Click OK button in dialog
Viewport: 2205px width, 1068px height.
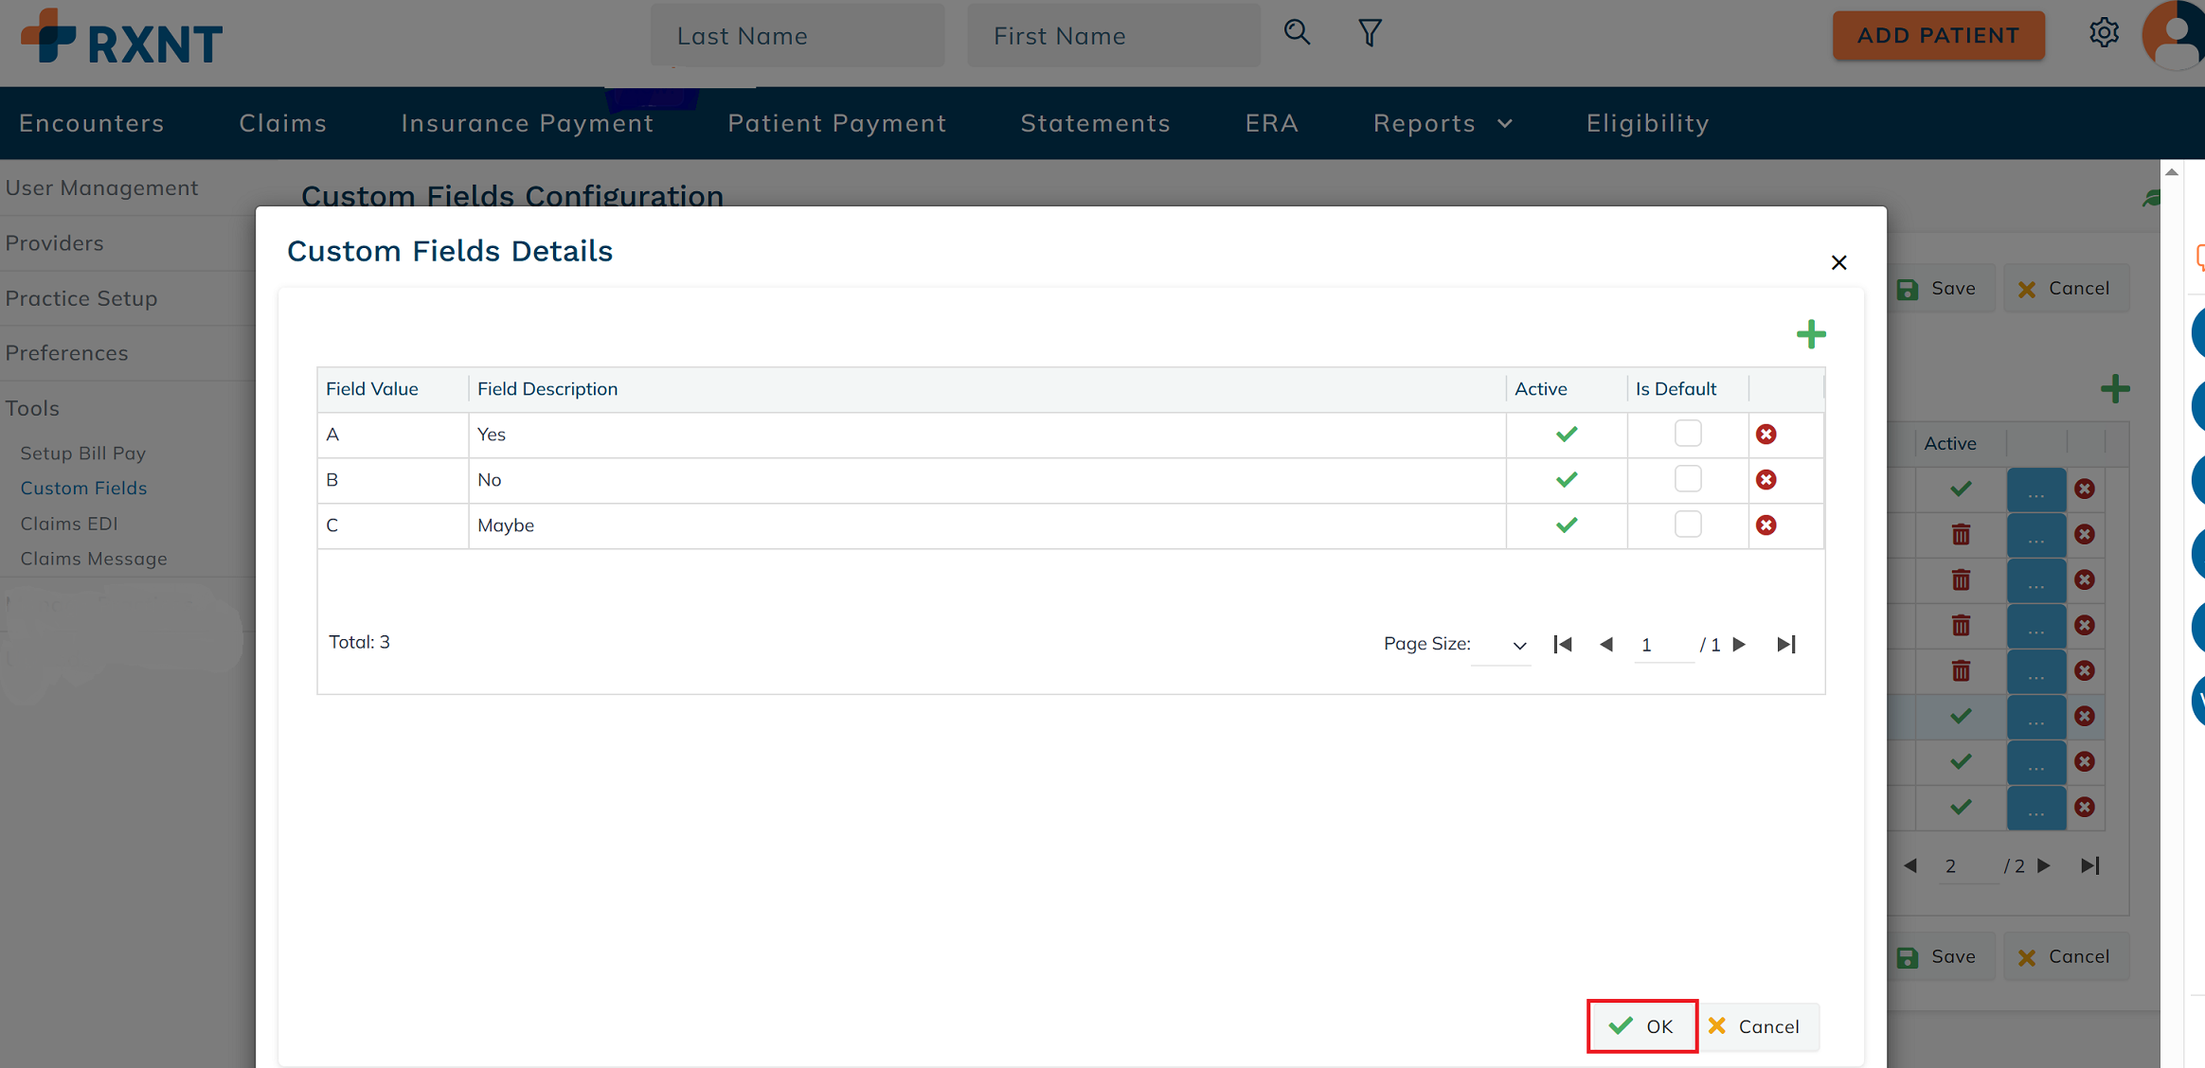1641,1026
